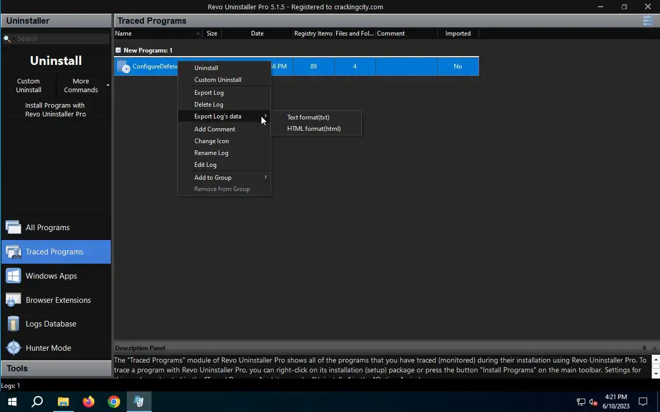Close the Description Panel
This screenshot has width=660, height=412.
(x=654, y=348)
